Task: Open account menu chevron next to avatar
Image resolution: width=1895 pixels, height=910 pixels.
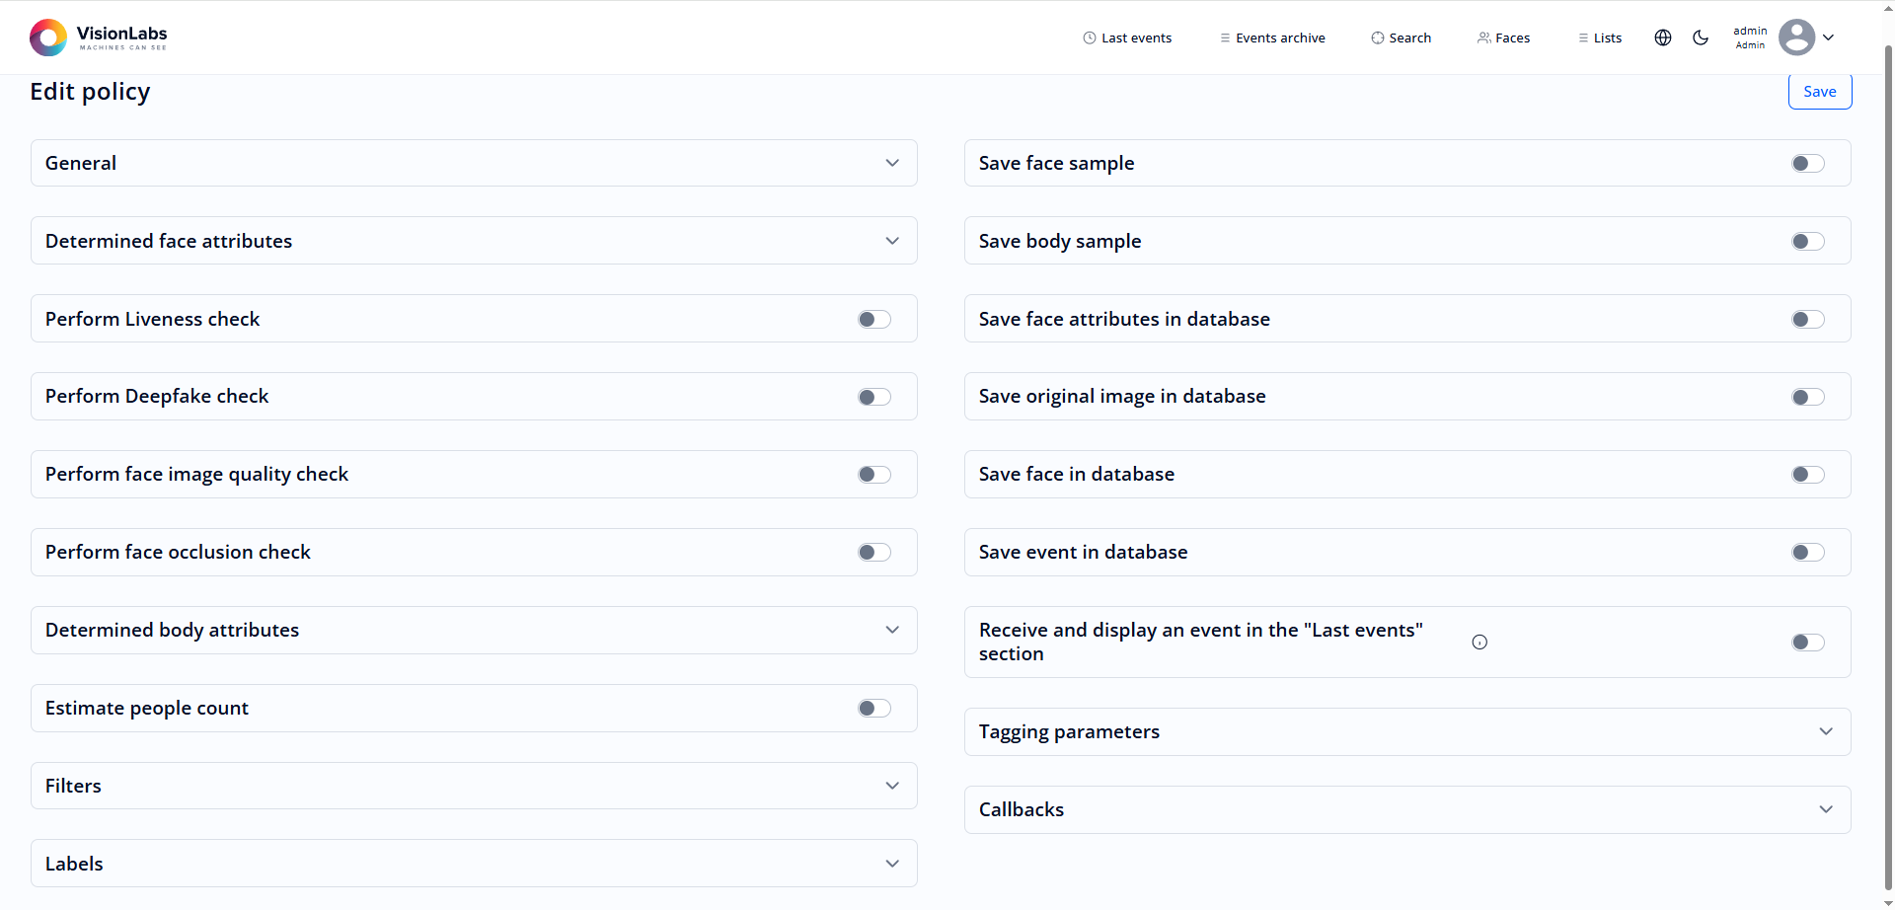Action: 1828,38
